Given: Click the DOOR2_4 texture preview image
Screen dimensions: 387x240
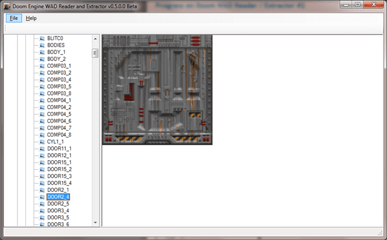Looking at the screenshot, I should coord(157,89).
